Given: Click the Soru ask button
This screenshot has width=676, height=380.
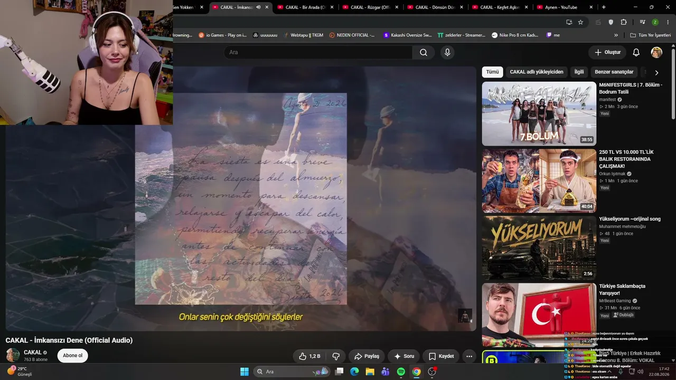Looking at the screenshot, I should click(x=403, y=356).
